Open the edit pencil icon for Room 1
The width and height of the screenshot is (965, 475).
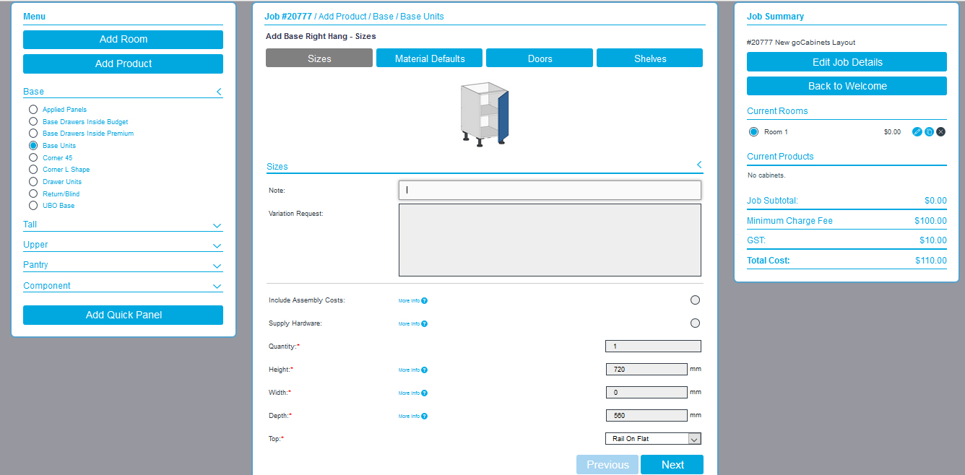click(x=917, y=131)
